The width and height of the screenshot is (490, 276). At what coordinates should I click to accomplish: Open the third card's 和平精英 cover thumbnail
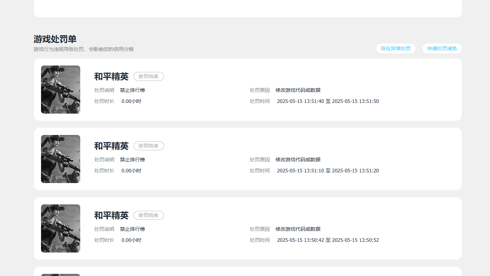click(61, 228)
